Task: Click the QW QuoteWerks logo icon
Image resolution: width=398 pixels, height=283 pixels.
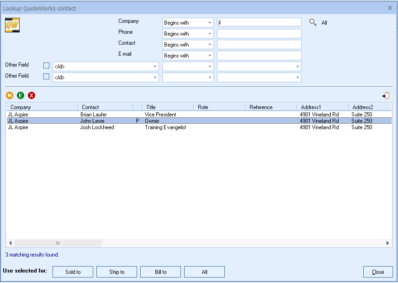Action: coord(12,25)
